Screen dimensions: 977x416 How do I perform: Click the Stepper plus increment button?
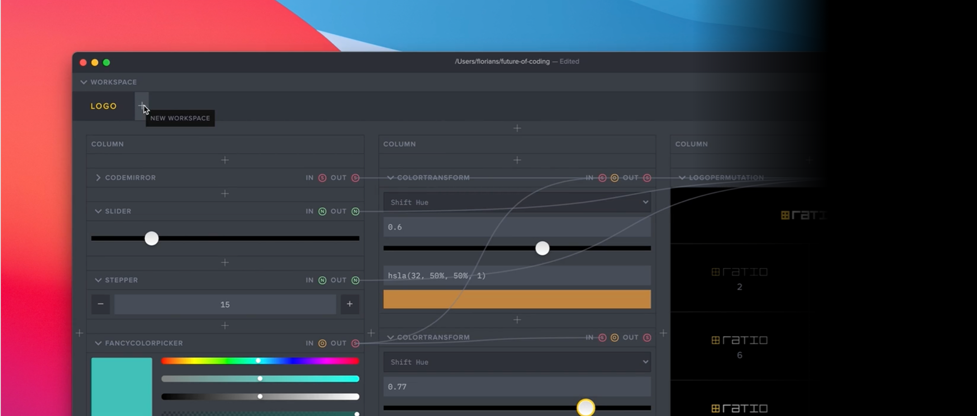click(x=350, y=304)
